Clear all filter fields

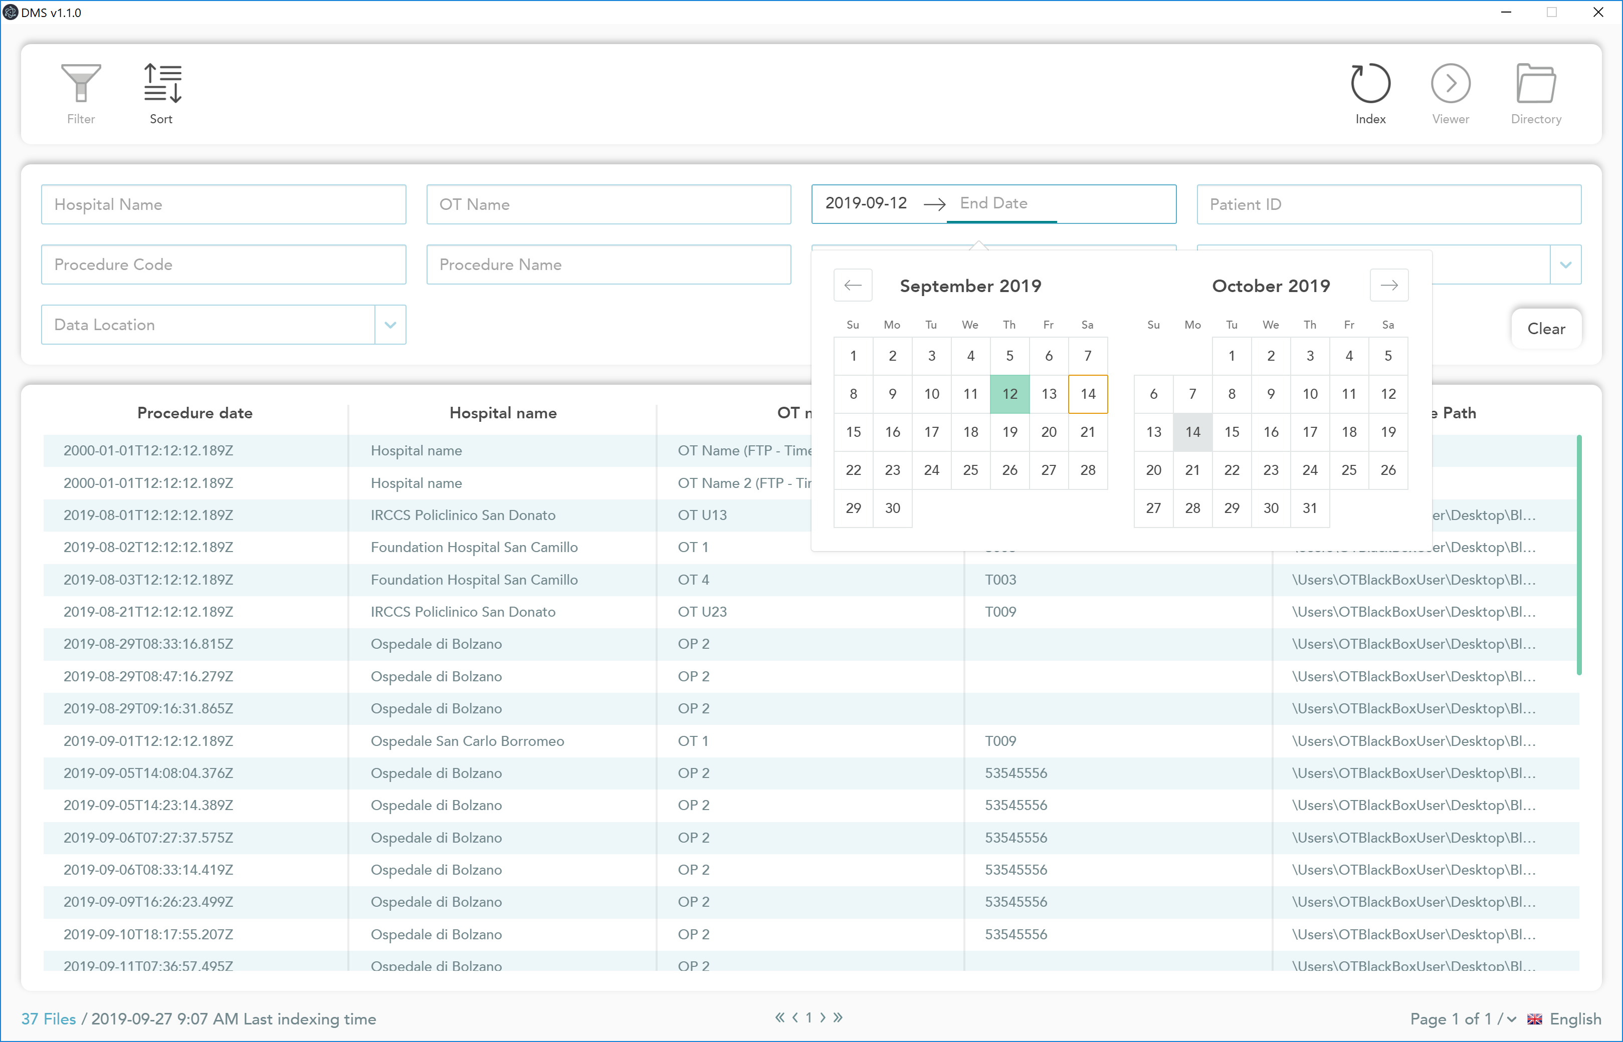coord(1546,329)
